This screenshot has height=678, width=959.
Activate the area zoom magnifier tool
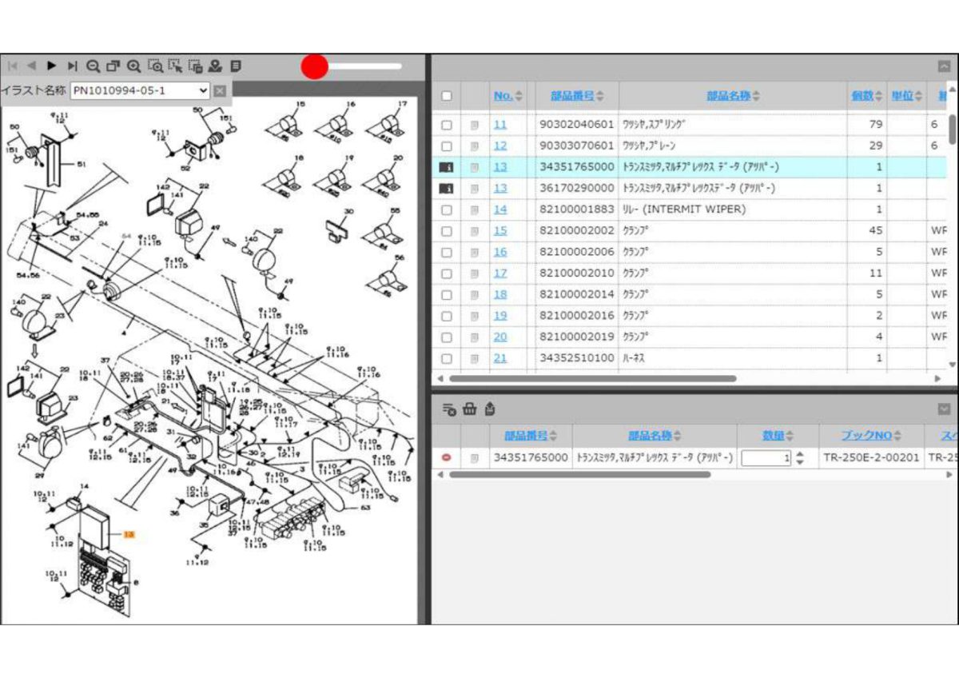[x=155, y=66]
